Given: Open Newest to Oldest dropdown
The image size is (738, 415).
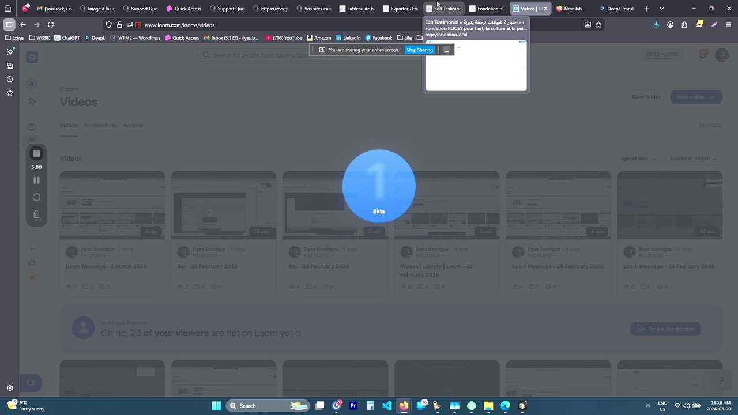Looking at the screenshot, I should 693,159.
